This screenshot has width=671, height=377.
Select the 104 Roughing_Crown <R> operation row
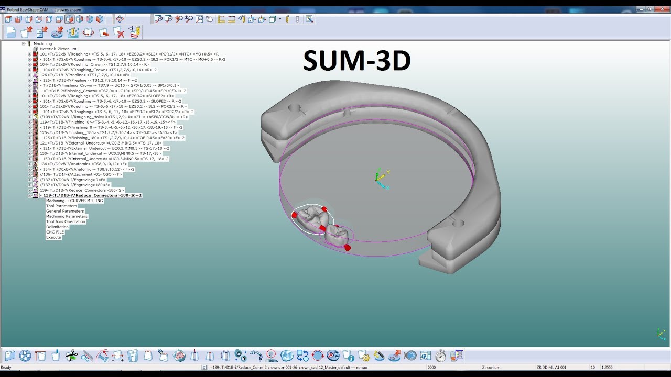(x=94, y=64)
